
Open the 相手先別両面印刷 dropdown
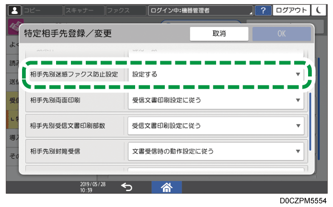point(216,100)
